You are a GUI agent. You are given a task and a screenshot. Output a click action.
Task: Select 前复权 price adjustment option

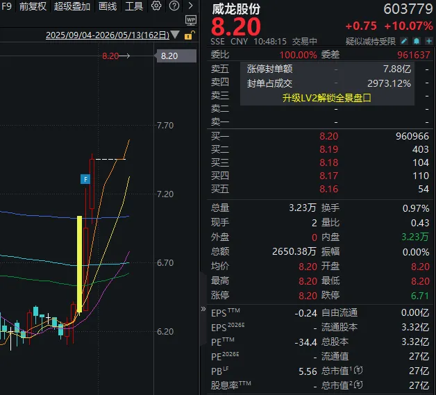[33, 6]
